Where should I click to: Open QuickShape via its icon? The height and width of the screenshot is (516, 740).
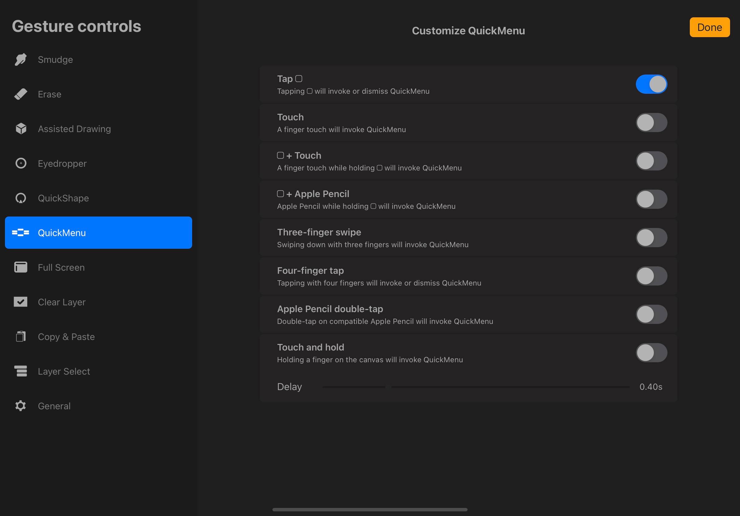tap(21, 198)
